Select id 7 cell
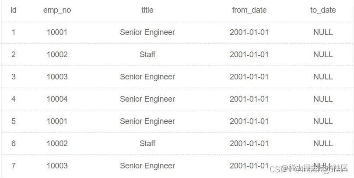The image size is (354, 178). [x=13, y=166]
